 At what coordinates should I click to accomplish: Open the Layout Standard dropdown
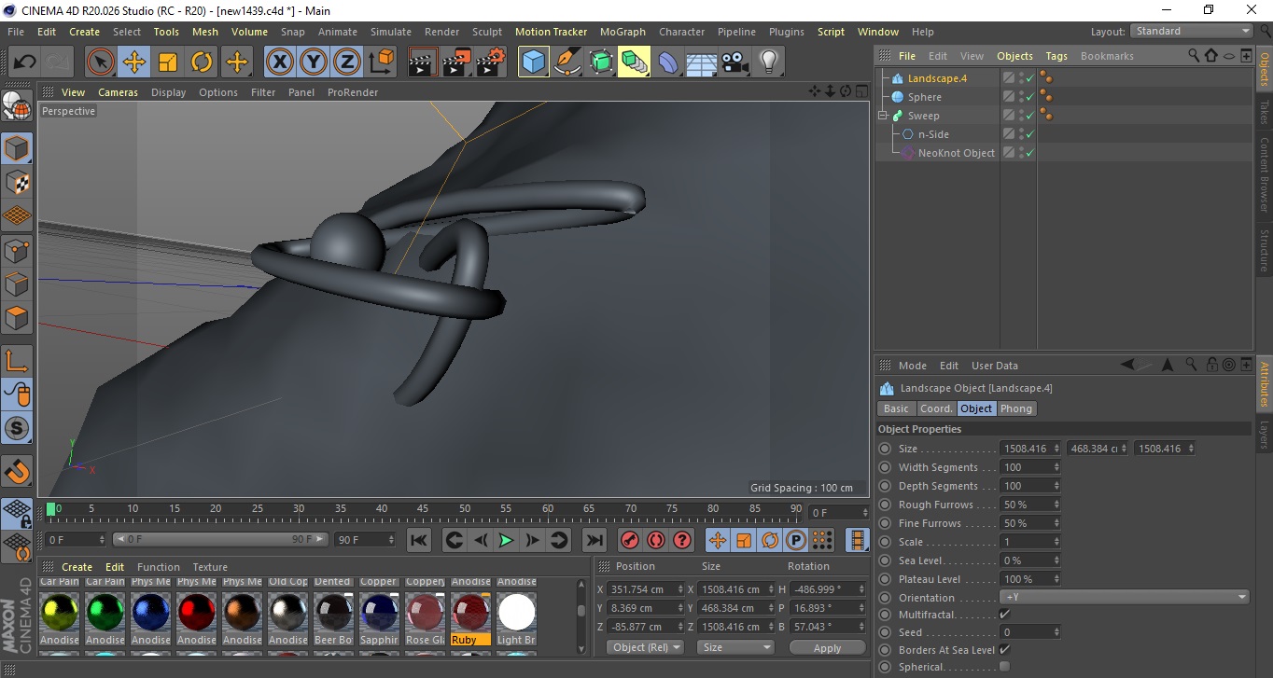1191,32
